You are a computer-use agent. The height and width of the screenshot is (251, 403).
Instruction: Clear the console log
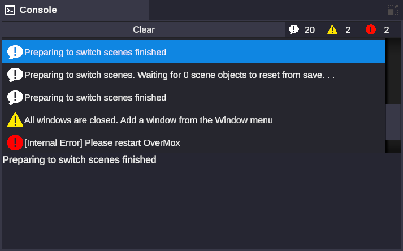point(144,30)
